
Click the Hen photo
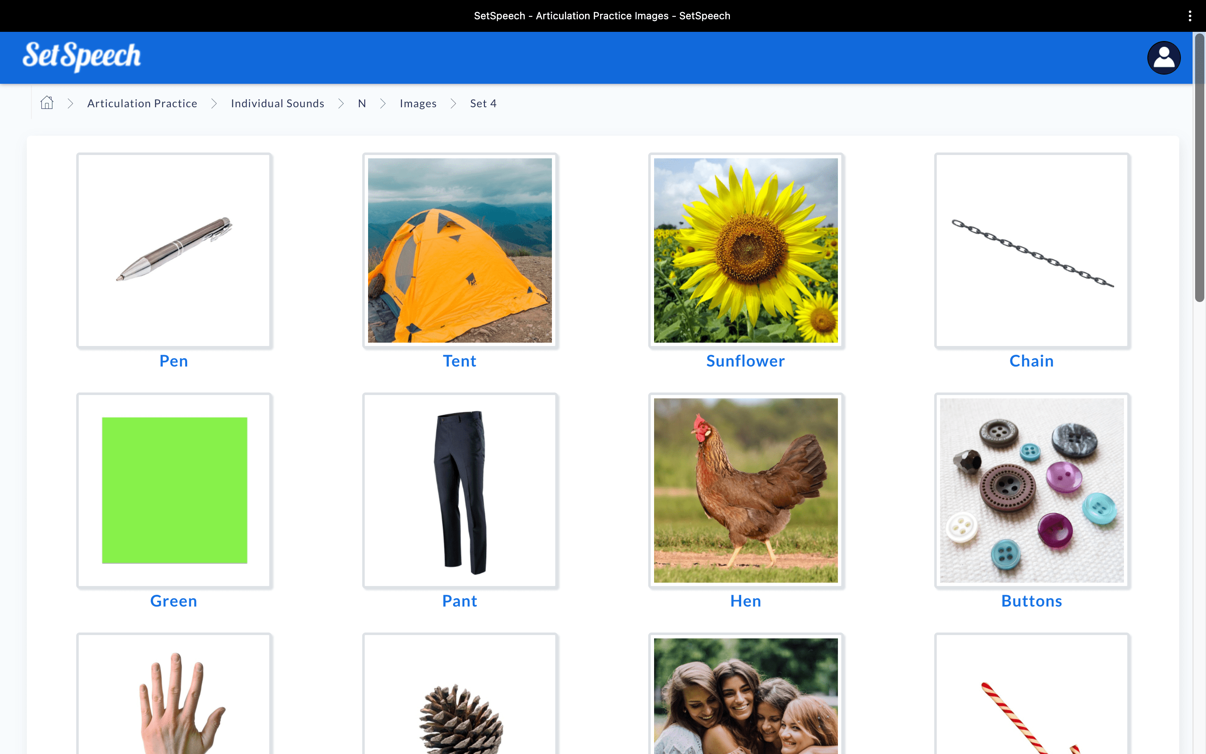(x=745, y=490)
